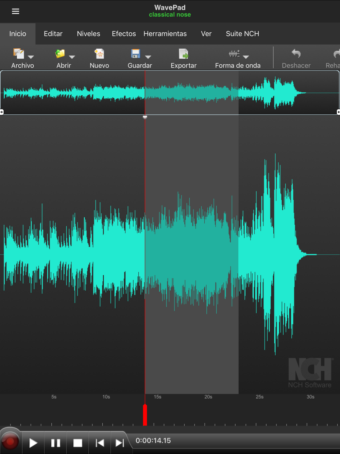Open the Herramientas tab
This screenshot has height=454, width=340.
pos(165,34)
